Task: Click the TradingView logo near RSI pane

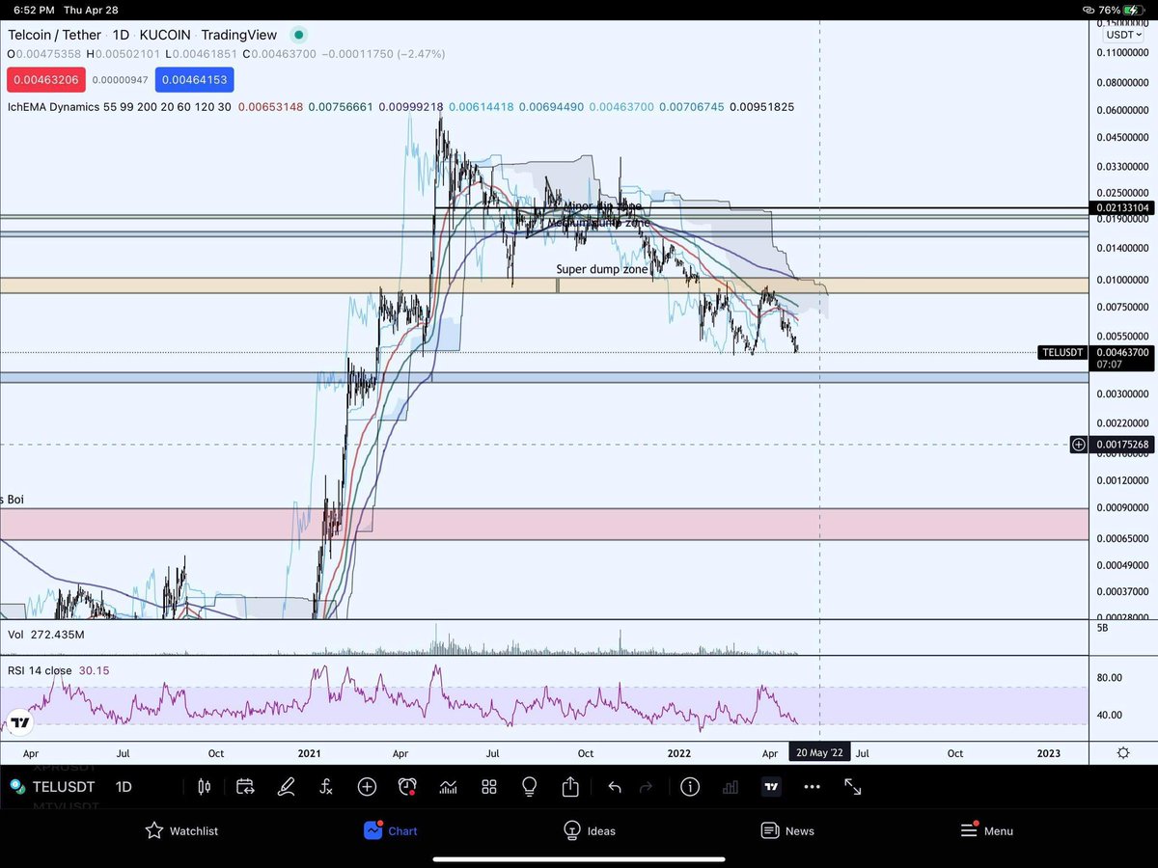Action: 20,722
